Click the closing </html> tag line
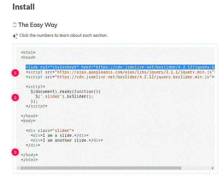The width and height of the screenshot is (224, 176). tap(30, 160)
